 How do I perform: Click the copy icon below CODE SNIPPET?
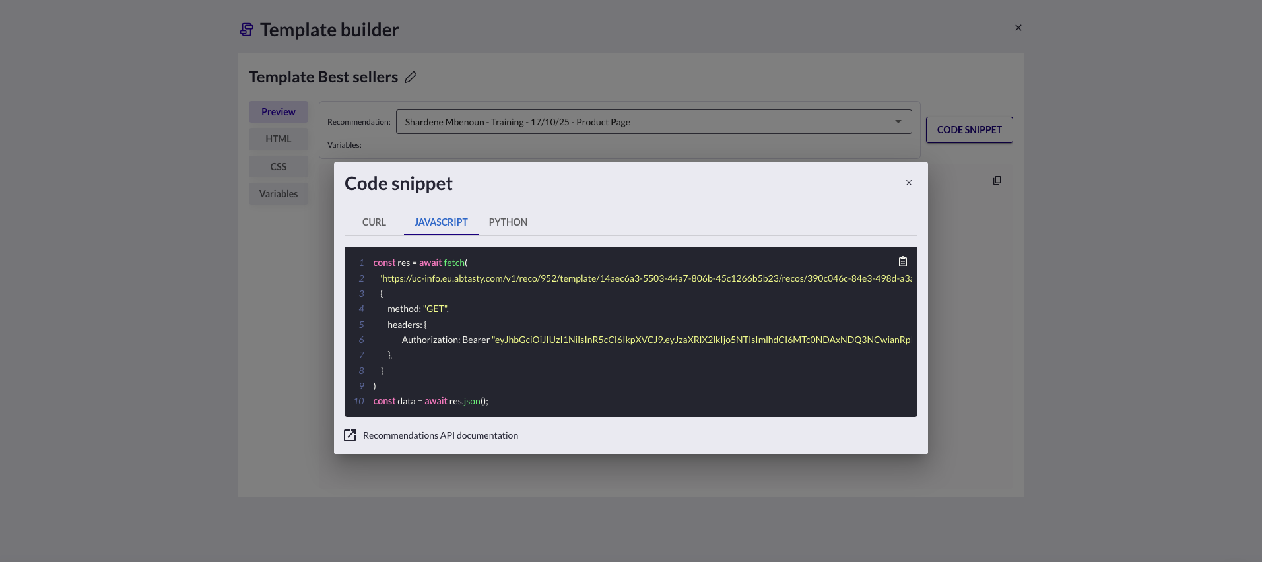point(997,181)
